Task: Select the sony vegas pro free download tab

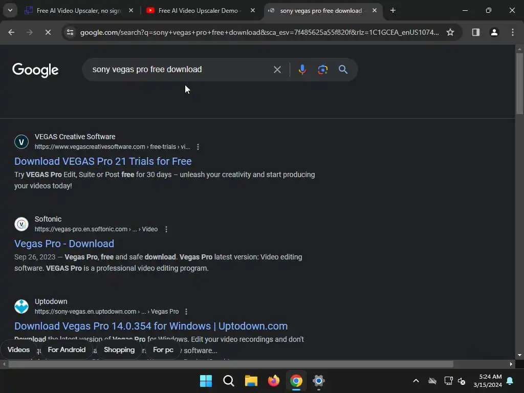Action: 321,11
